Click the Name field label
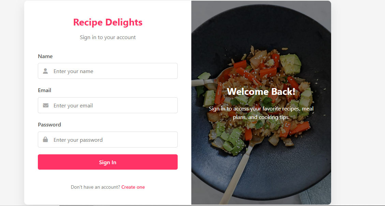Viewport: 385px width, 206px height. [45, 56]
